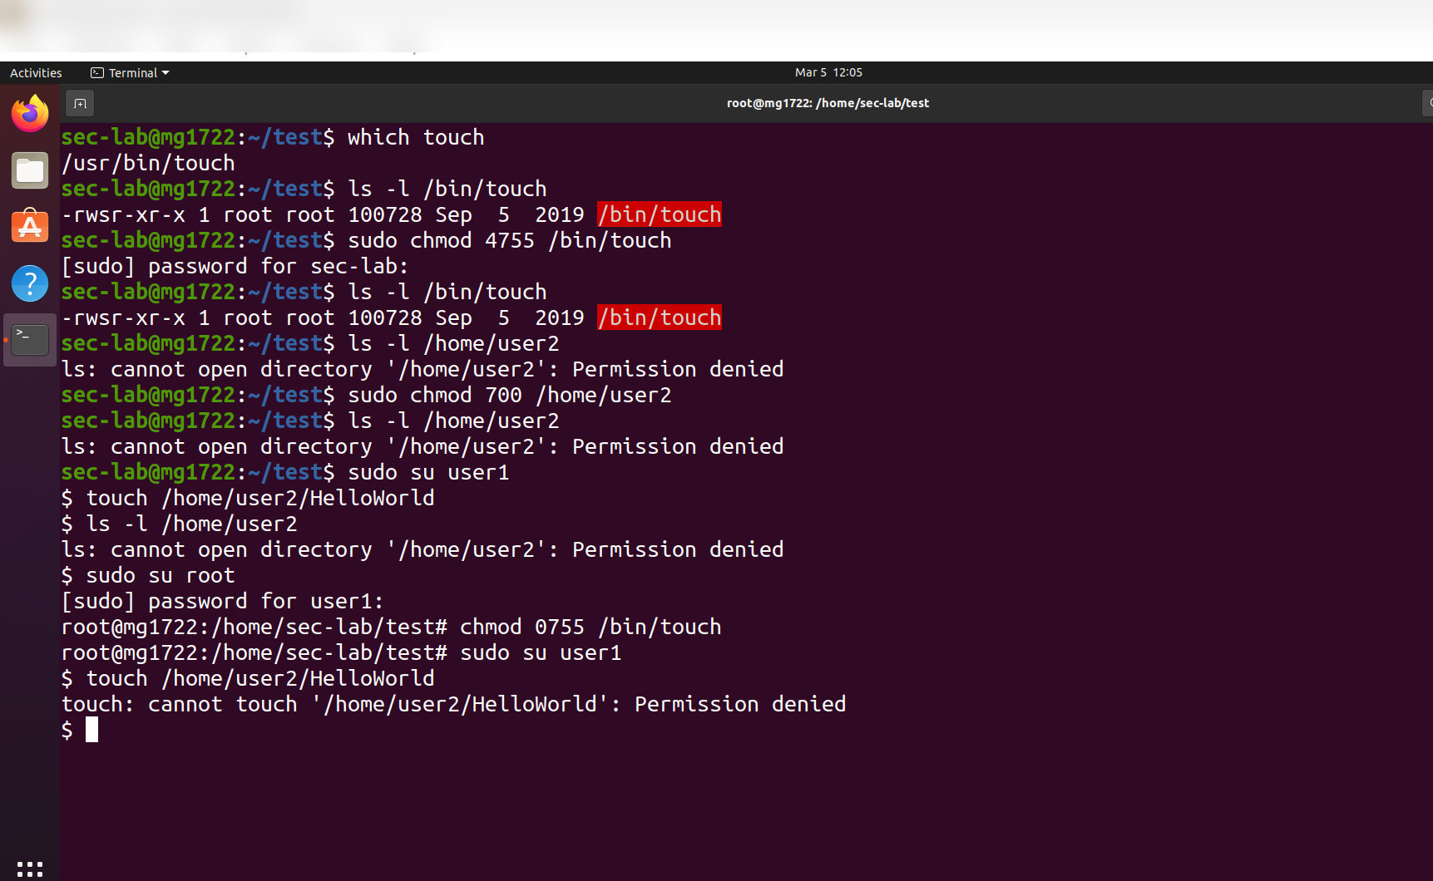Click the terminal cursor at last prompt
Viewport: 1433px width, 881px height.
click(91, 730)
